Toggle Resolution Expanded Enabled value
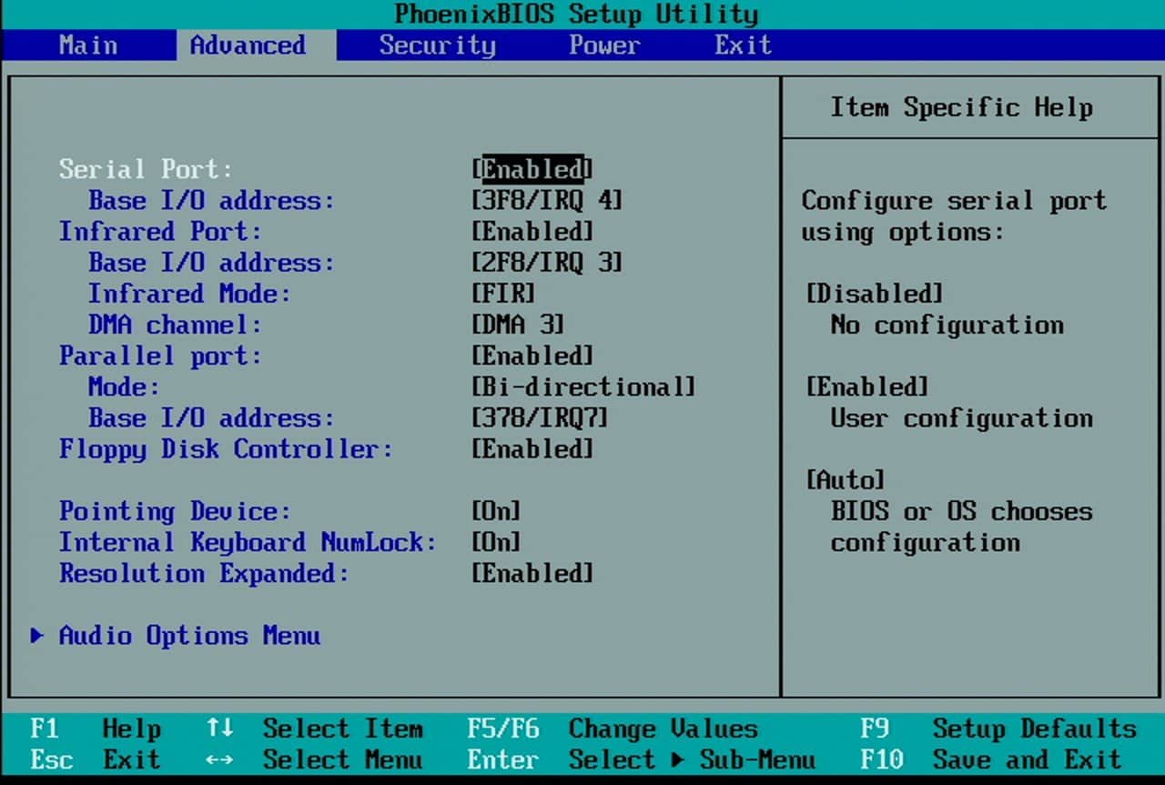Screen dimensions: 1165x785 (532, 573)
